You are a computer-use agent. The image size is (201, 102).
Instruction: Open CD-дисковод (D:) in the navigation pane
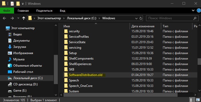tap(25, 84)
